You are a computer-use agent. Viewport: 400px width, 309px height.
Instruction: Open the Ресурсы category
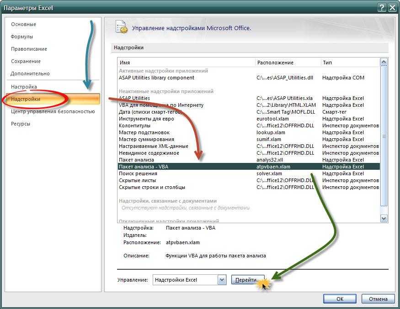(21, 124)
